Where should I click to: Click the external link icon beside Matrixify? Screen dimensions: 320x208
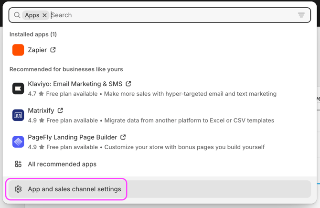60,110
